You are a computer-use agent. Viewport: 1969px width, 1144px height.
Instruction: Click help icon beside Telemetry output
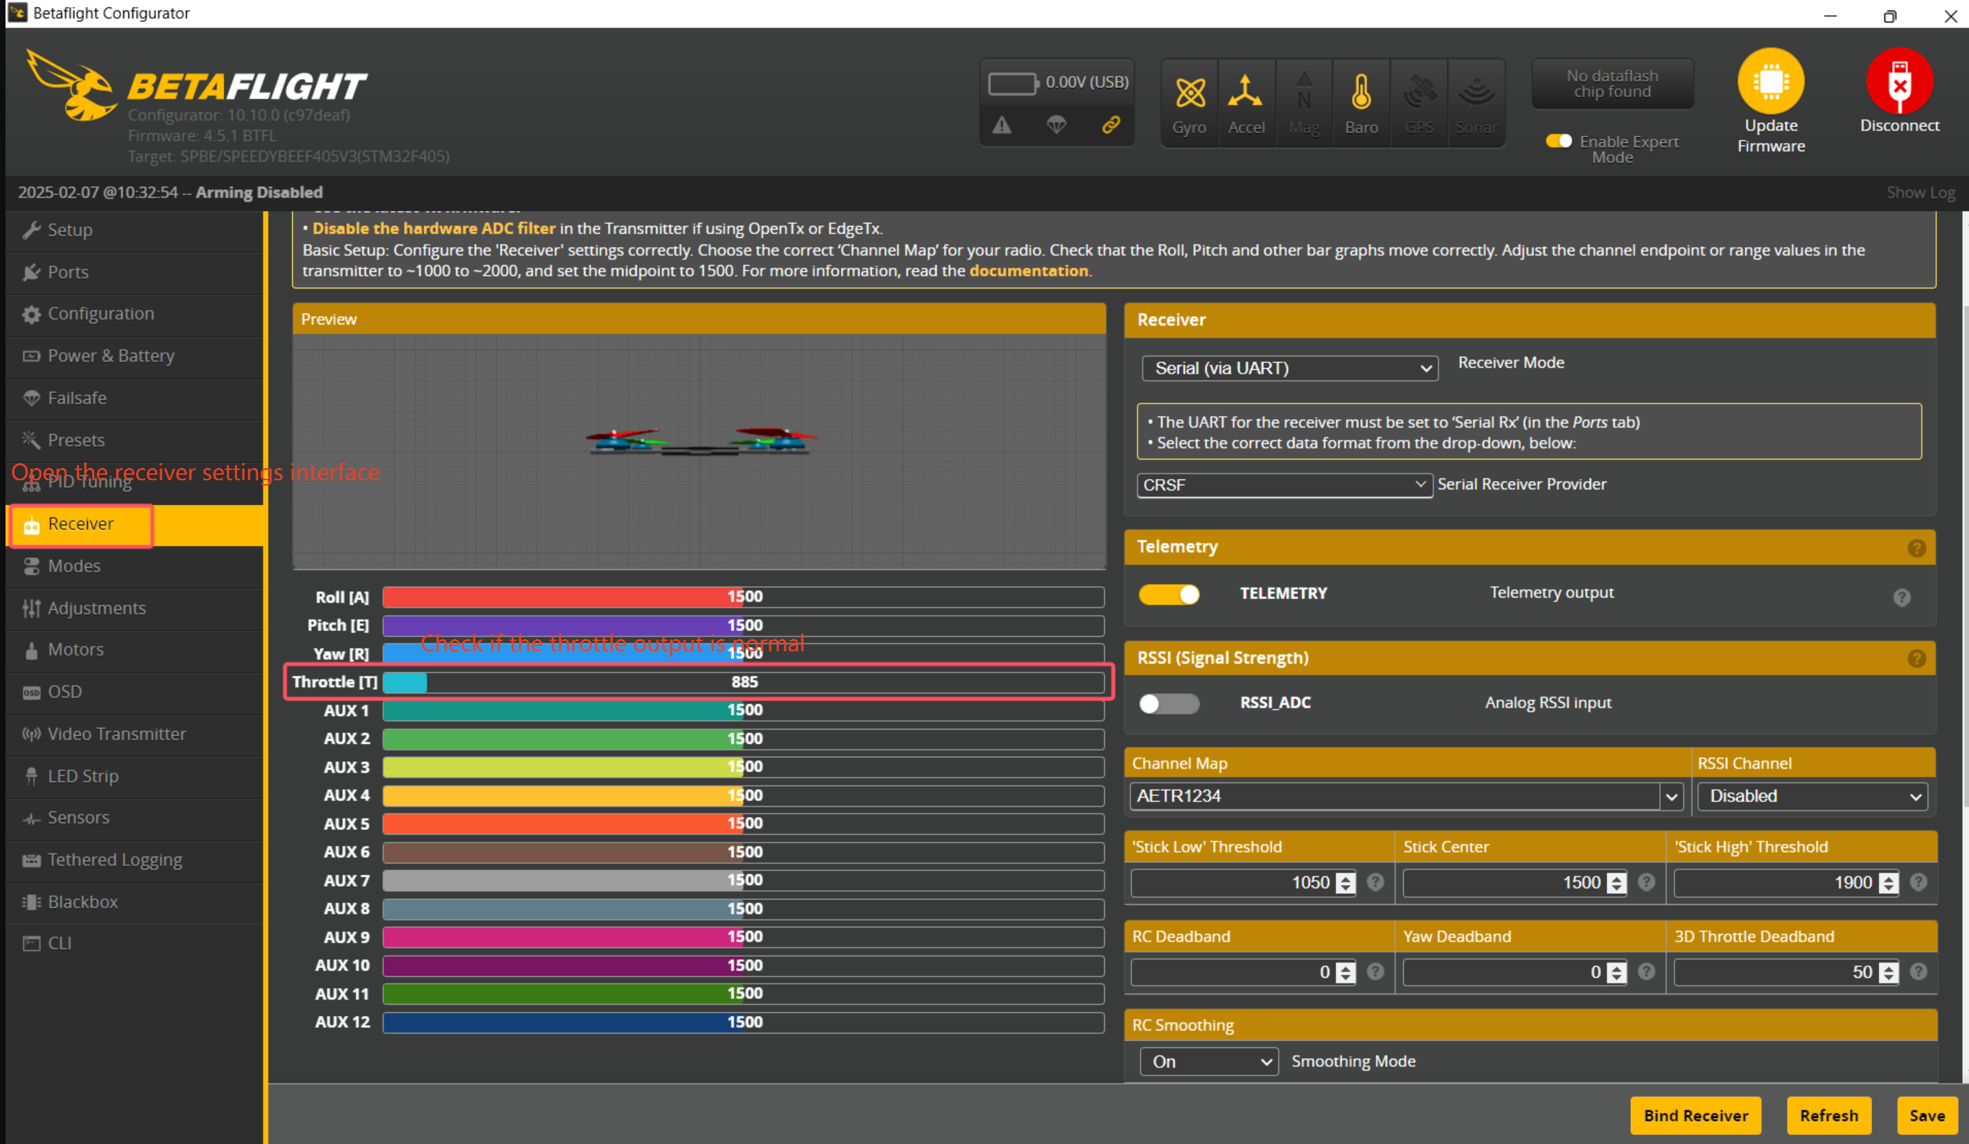click(x=1902, y=597)
